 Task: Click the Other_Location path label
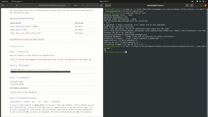coord(15,102)
